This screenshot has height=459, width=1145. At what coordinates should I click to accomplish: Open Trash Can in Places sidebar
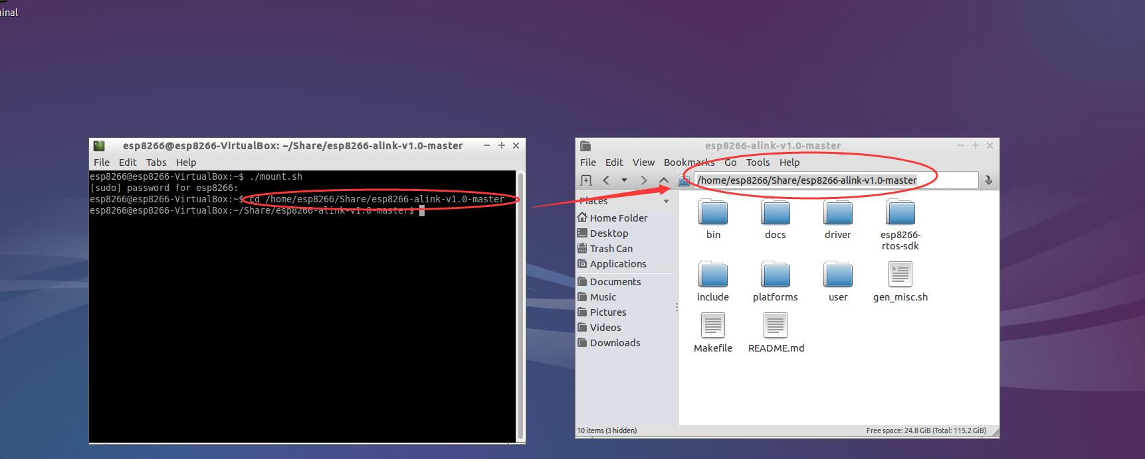click(605, 248)
